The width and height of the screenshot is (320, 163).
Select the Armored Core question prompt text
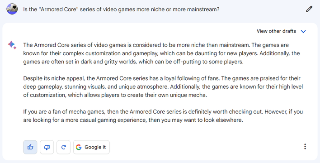click(x=121, y=10)
